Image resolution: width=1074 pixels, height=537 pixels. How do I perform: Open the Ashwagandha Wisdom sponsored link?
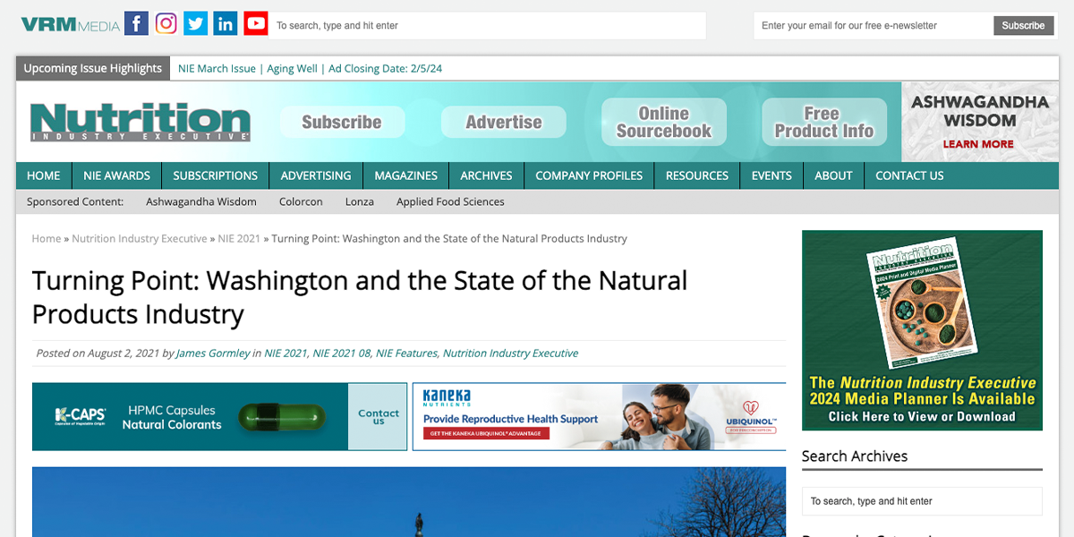coord(200,201)
